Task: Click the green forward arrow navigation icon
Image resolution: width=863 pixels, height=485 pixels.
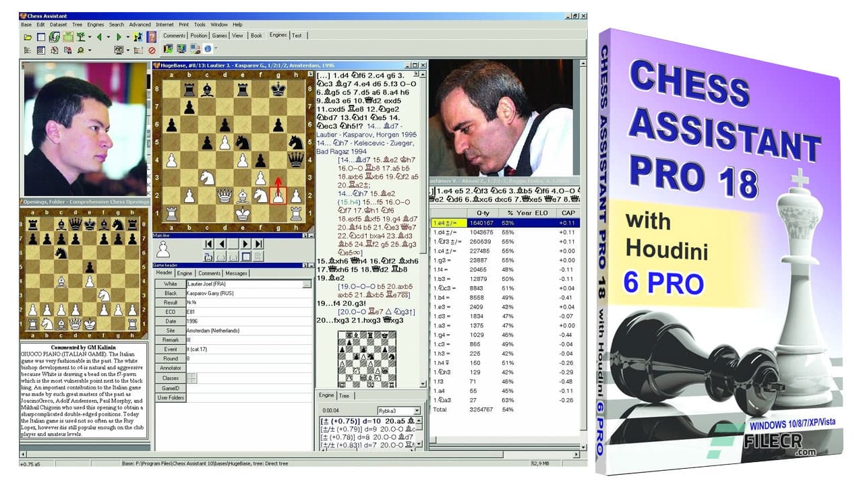Action: (x=119, y=35)
